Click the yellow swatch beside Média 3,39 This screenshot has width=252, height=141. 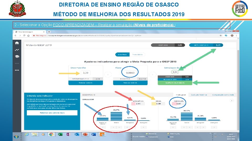click(x=154, y=104)
